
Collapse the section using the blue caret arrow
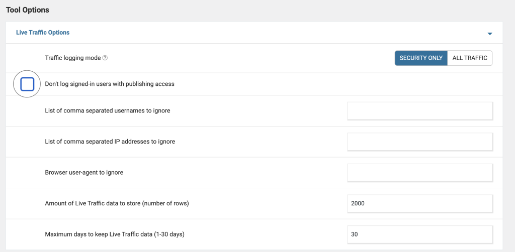(x=489, y=34)
